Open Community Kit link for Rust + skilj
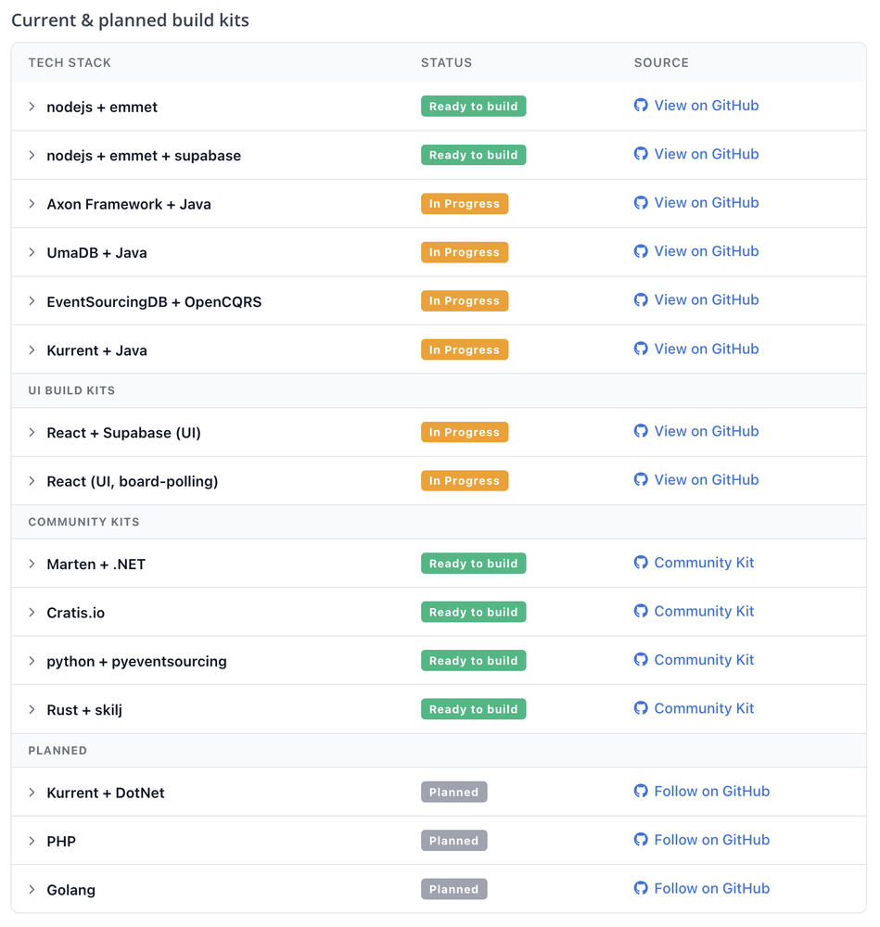This screenshot has width=880, height=927. [704, 707]
